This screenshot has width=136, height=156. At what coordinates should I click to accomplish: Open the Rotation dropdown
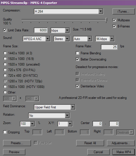[49, 115]
